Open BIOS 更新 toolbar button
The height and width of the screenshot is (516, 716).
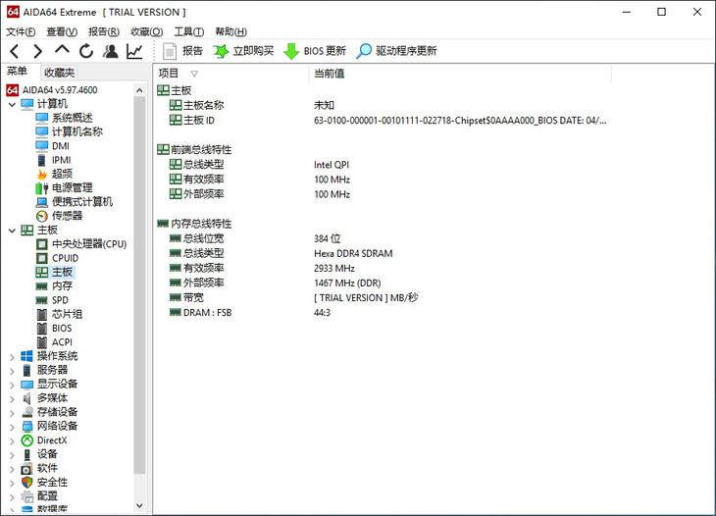point(315,51)
